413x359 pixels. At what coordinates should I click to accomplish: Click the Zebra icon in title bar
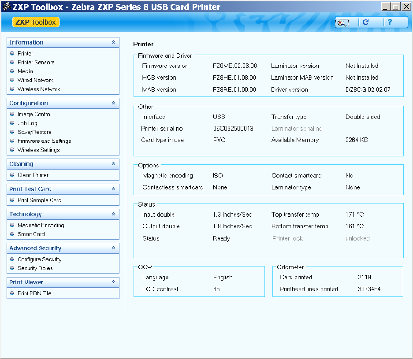[7, 7]
